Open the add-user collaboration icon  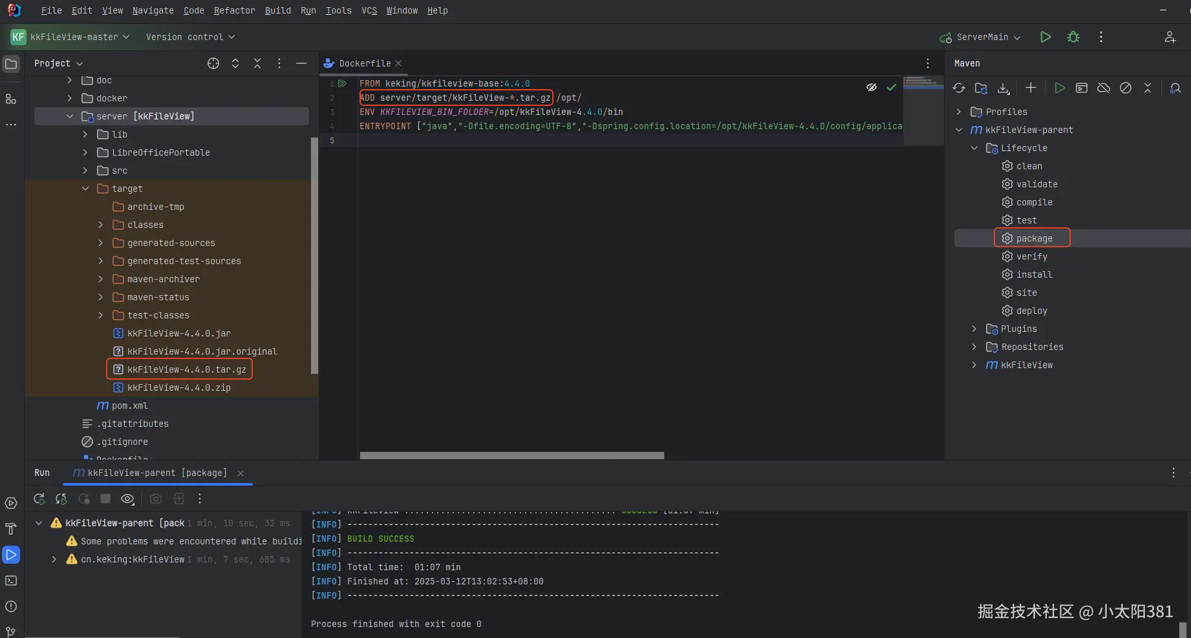pos(1170,37)
